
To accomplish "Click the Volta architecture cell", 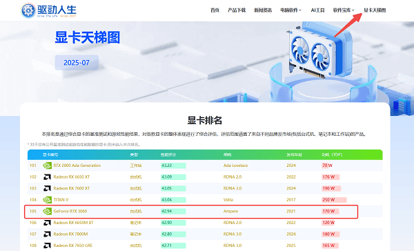I will (228, 200).
